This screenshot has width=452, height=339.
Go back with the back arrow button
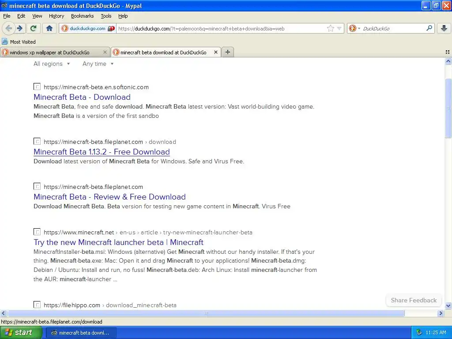click(8, 28)
